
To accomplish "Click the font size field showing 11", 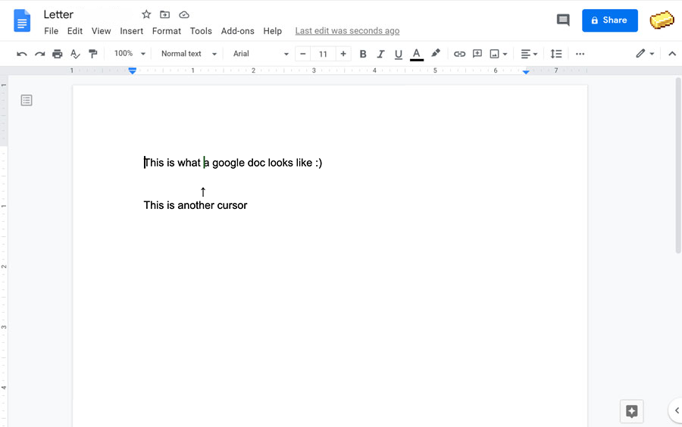I will tap(323, 54).
